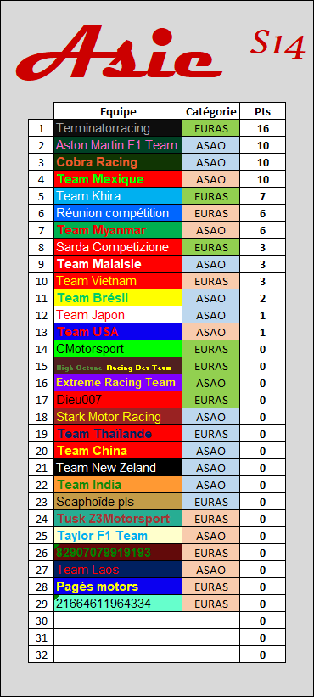Screen dimensions: 314x697
Task: Click the Catégorie column header
Action: (x=211, y=111)
